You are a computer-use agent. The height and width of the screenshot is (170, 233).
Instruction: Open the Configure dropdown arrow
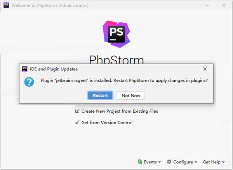196,162
